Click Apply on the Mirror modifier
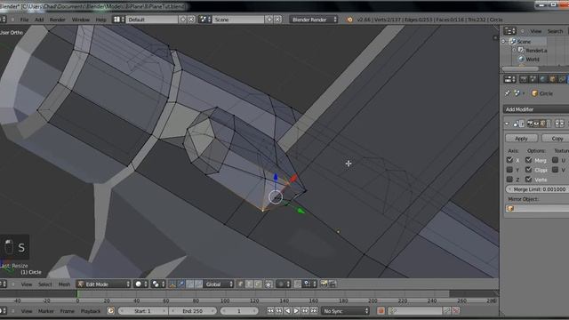Viewport: 569px width, 320px height. coord(522,139)
